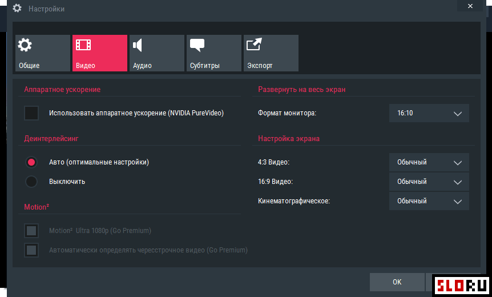
Task: Toggle Motion² Ultra 1080p checkbox
Action: (x=31, y=231)
